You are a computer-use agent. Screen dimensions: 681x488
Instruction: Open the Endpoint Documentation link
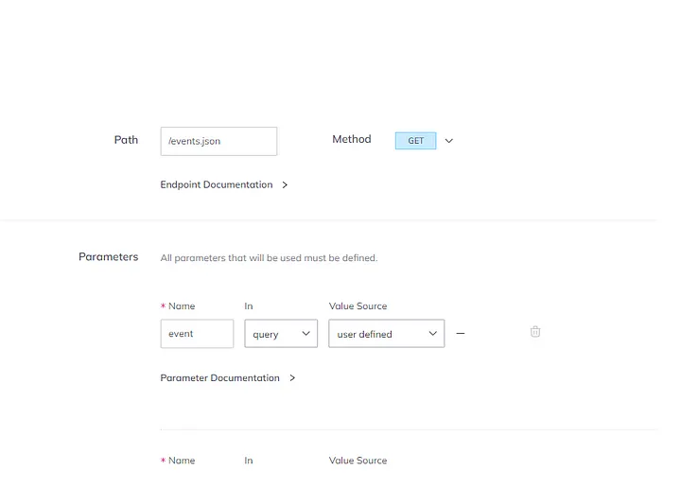(x=217, y=185)
